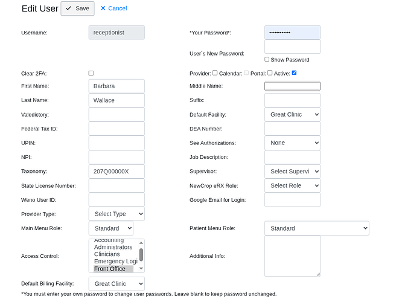Click the Suffix input field
399x302 pixels.
tap(292, 100)
